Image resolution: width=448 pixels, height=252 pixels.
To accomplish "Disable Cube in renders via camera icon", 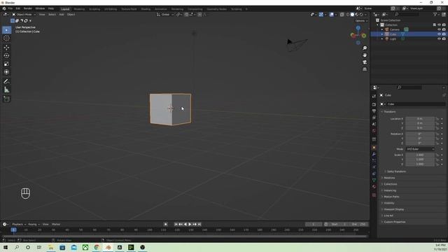I will [444, 34].
